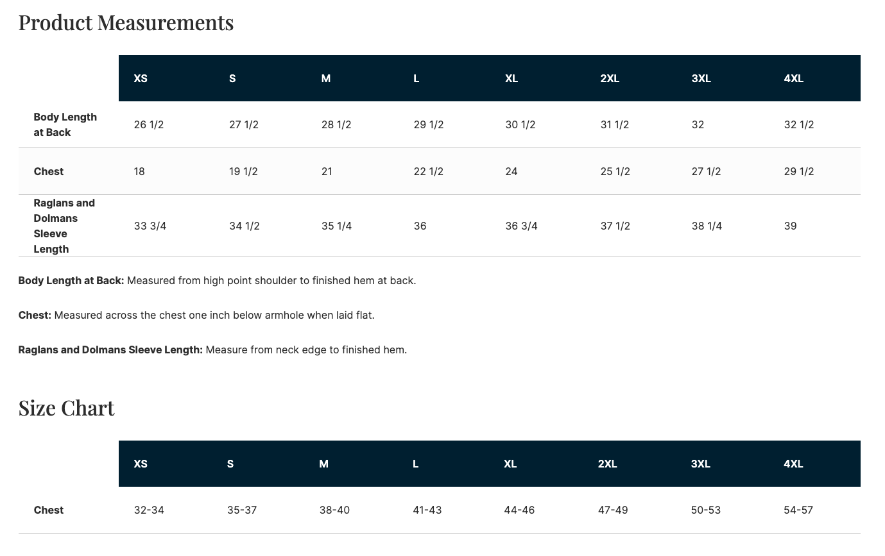Click the Raglans and Dolmans Sleeve Length definition

213,350
